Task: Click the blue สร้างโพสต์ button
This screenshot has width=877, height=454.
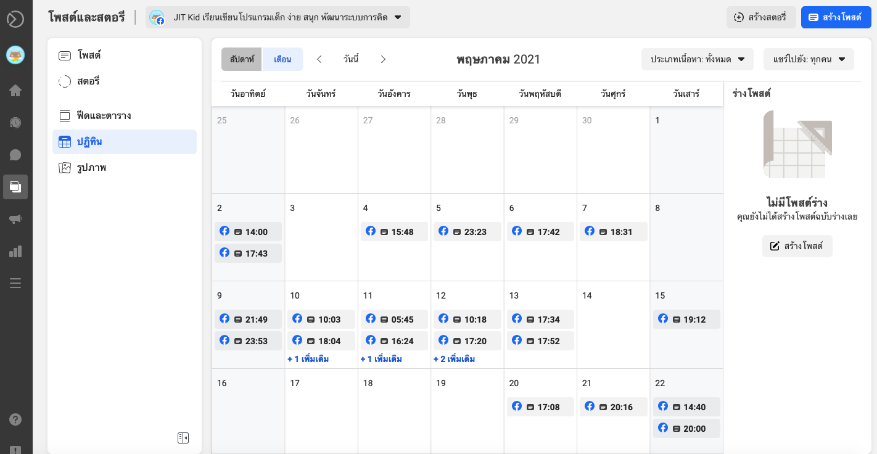Action: 836,17
